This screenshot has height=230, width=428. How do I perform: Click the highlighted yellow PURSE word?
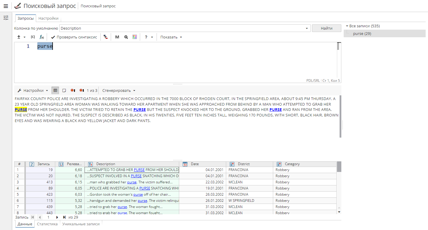[x=21, y=109]
